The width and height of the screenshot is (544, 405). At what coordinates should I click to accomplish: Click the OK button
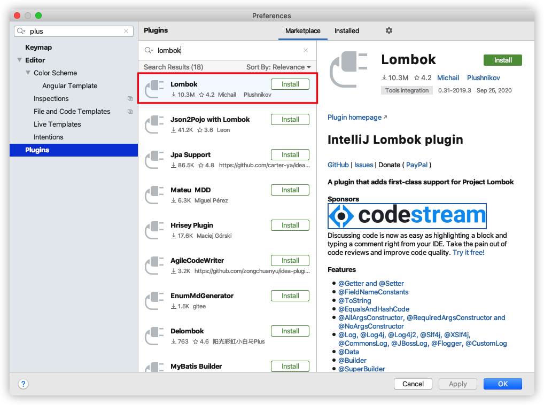pos(503,384)
